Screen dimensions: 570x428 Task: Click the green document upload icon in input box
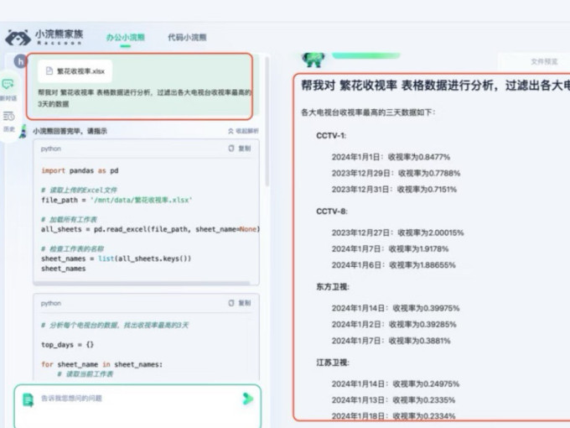28,399
